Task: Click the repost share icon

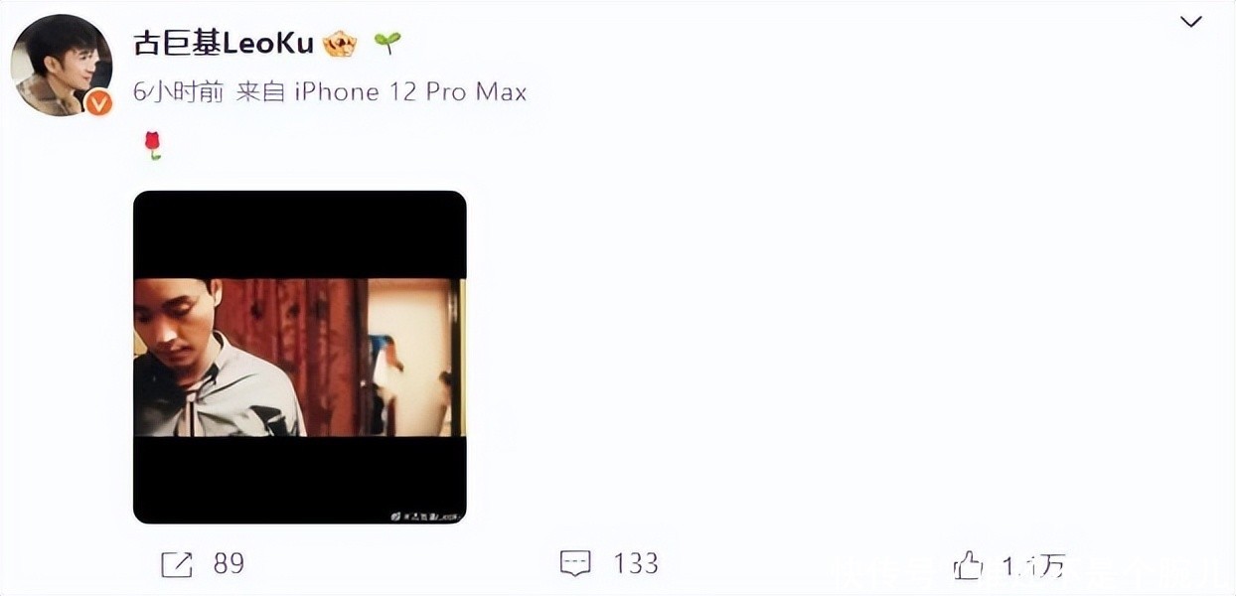Action: (177, 564)
